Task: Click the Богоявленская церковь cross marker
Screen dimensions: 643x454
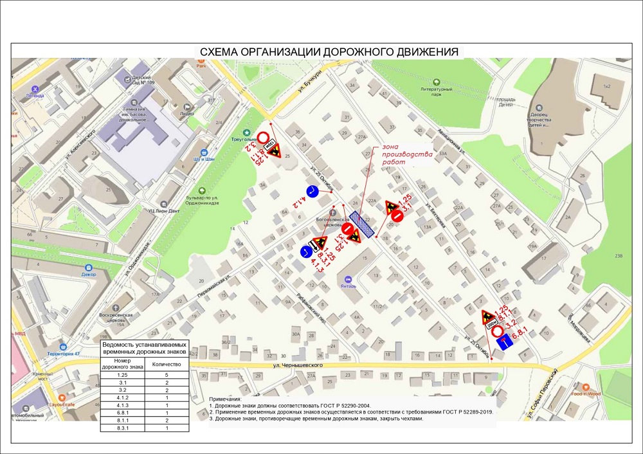Action: 332,212
